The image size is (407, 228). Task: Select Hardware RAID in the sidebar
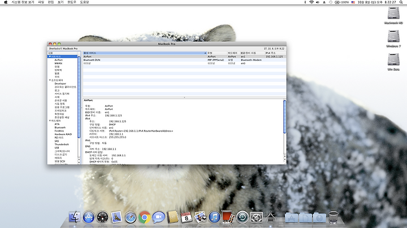point(63,134)
